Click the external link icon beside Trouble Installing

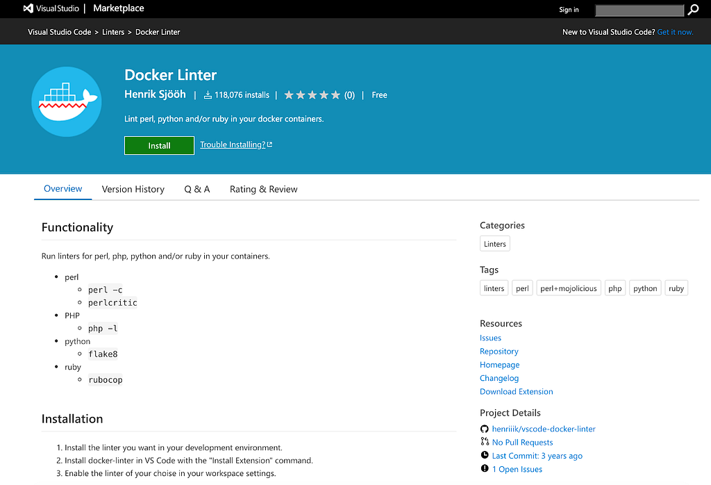[x=270, y=145]
